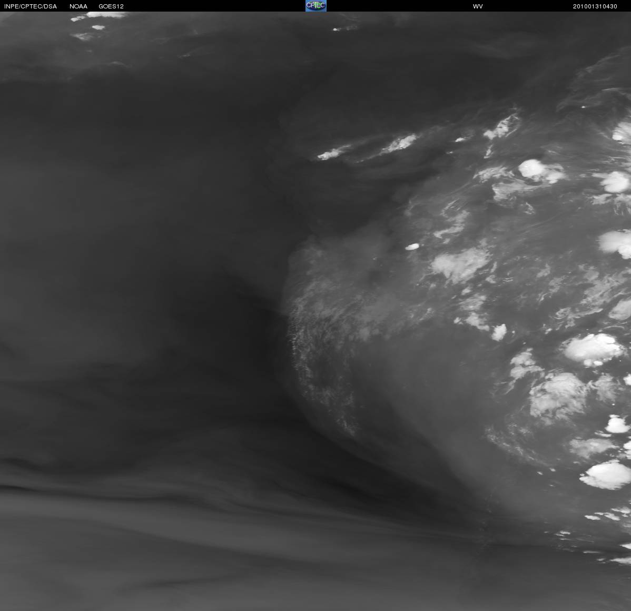Click the CPTEC logo in header

point(316,6)
